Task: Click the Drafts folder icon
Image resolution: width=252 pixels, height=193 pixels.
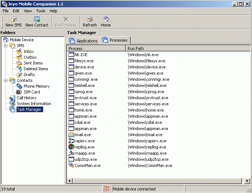Action: pos(19,75)
